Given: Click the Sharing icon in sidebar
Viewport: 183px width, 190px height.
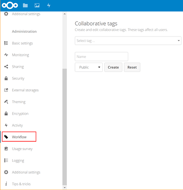Looking at the screenshot, I should coord(6,67).
